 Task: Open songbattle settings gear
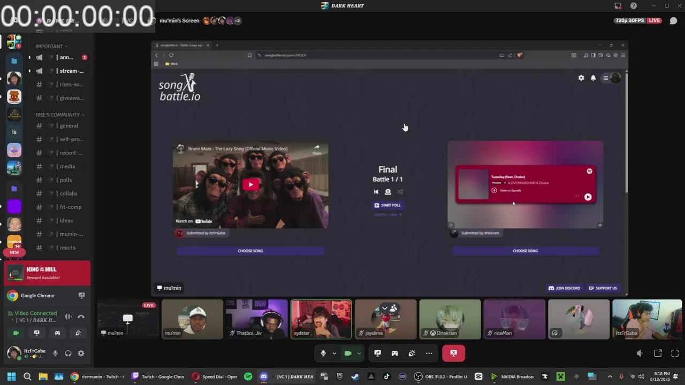581,78
